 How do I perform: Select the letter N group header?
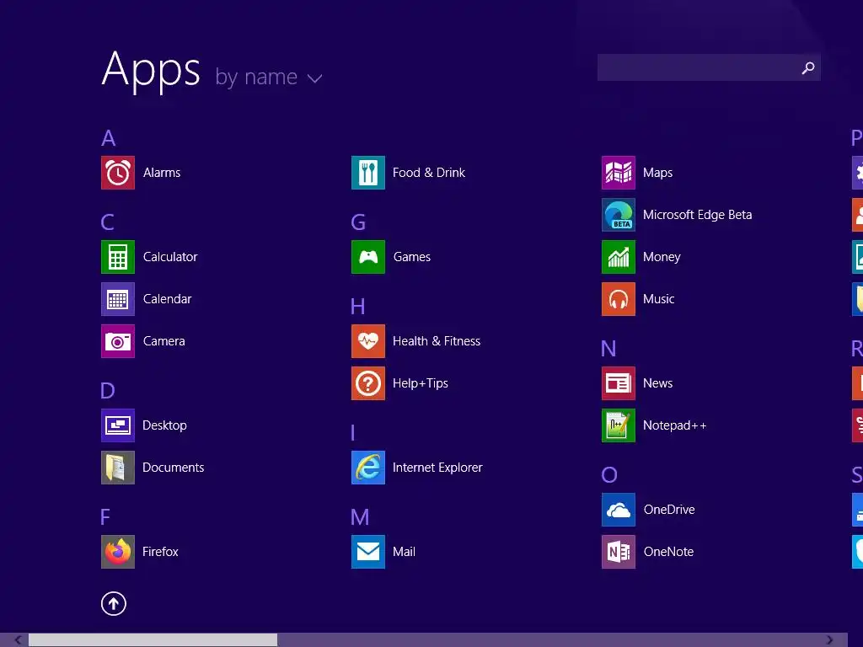coord(608,349)
